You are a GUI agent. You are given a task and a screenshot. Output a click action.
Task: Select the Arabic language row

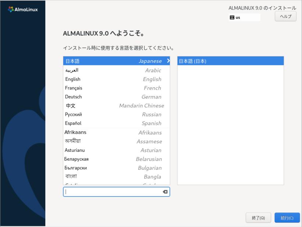tap(117, 70)
